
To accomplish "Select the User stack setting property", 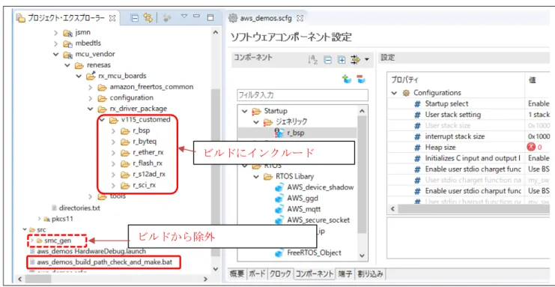I will point(453,115).
